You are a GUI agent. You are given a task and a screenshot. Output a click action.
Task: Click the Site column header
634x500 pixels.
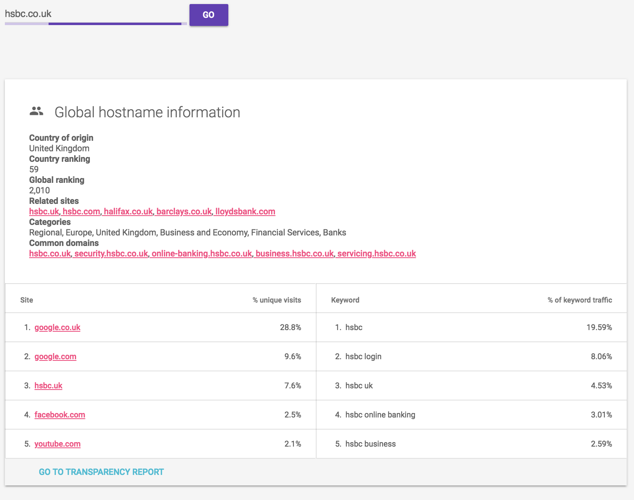pyautogui.click(x=27, y=300)
